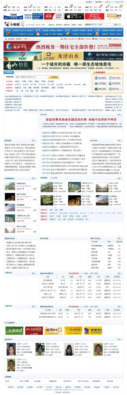Image resolution: width=127 pixels, height=395 pixels.
Task: Click the 积分换礼 footer link
Action: tap(116, 387)
